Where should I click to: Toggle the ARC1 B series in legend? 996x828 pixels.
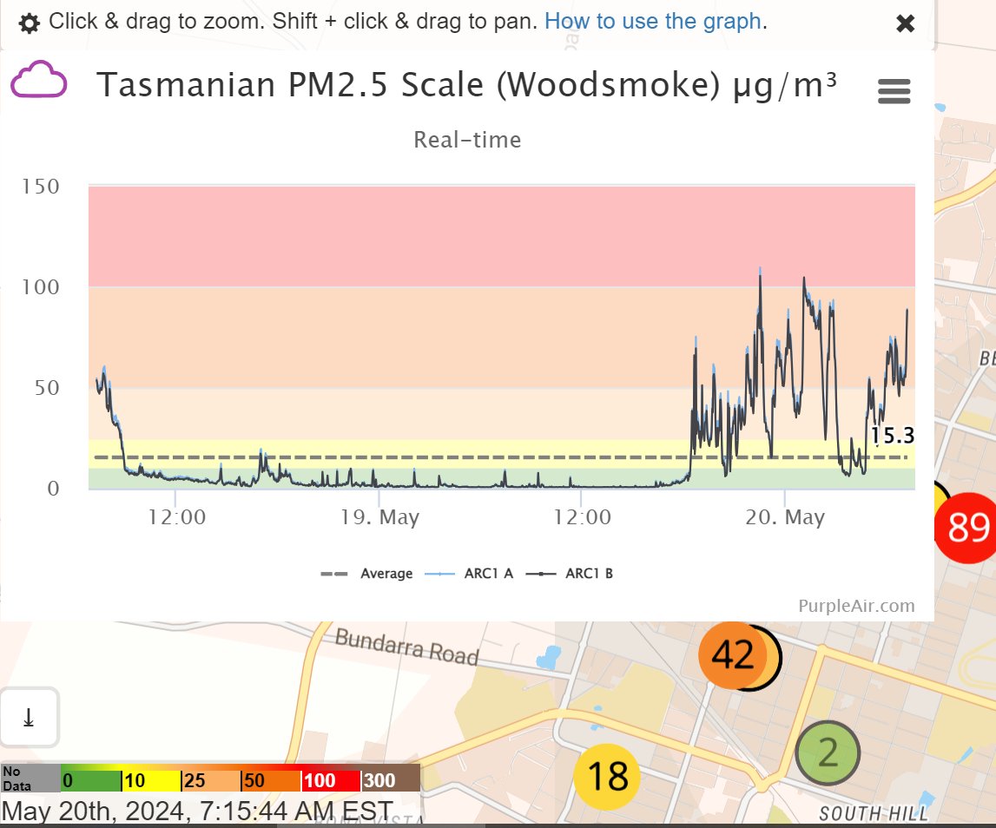(569, 574)
